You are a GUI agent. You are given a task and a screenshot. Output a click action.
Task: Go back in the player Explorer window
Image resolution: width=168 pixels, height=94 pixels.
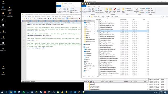[83, 17]
